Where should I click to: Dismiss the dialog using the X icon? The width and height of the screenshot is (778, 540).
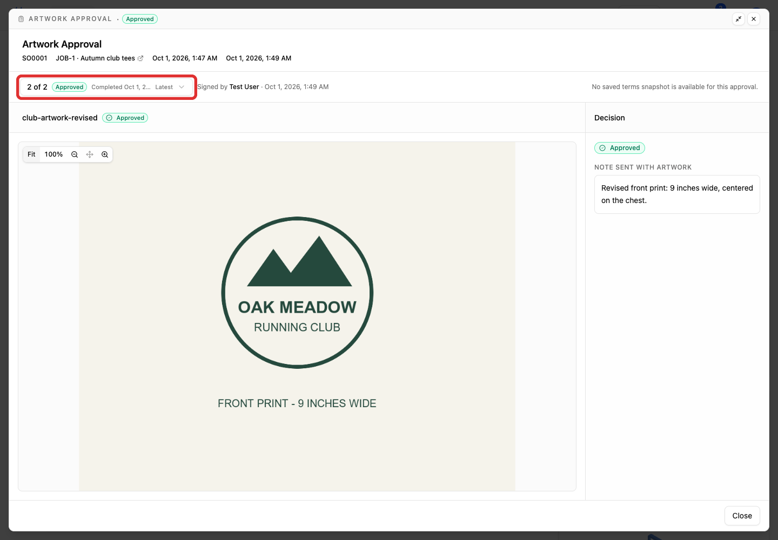coord(754,19)
